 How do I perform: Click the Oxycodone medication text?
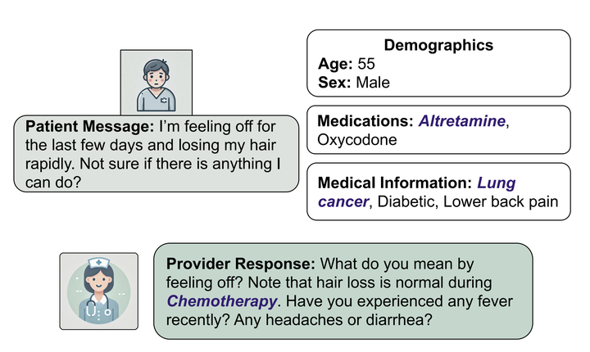[357, 140]
